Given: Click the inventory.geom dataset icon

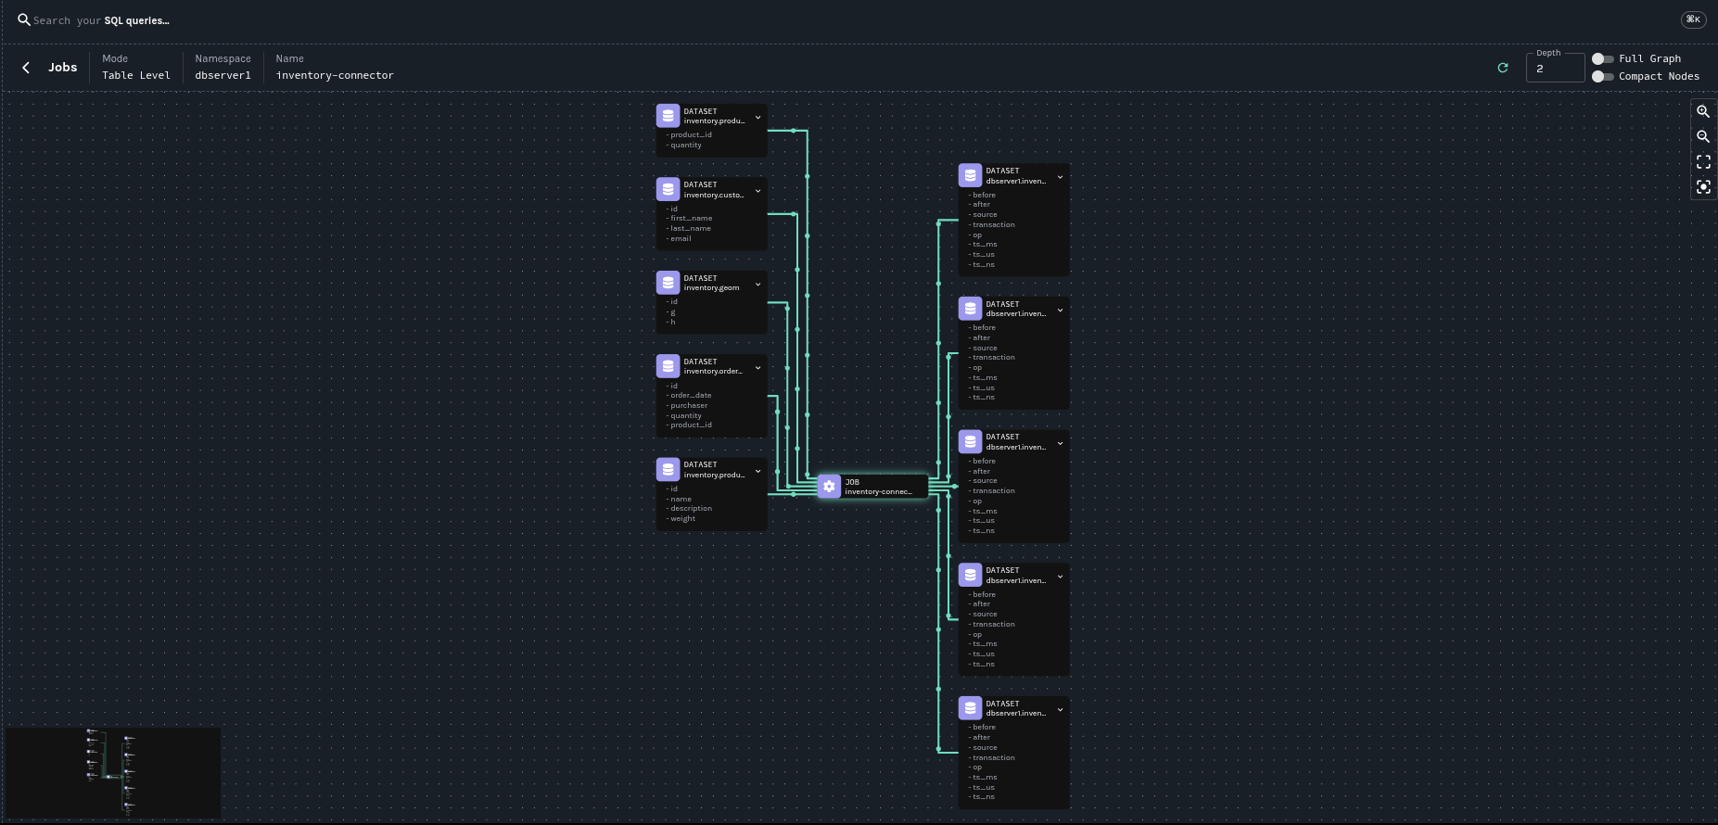Looking at the screenshot, I should pyautogui.click(x=668, y=283).
